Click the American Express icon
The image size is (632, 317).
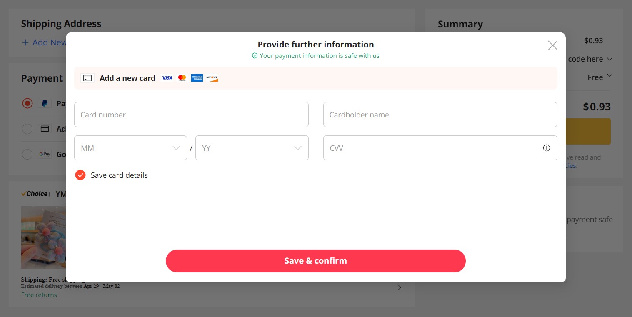pyautogui.click(x=197, y=78)
